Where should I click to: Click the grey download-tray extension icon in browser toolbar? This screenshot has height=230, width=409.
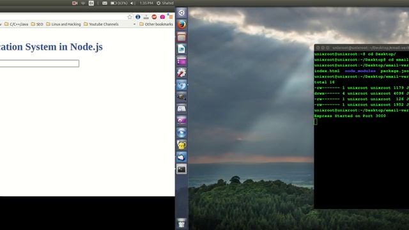(146, 17)
